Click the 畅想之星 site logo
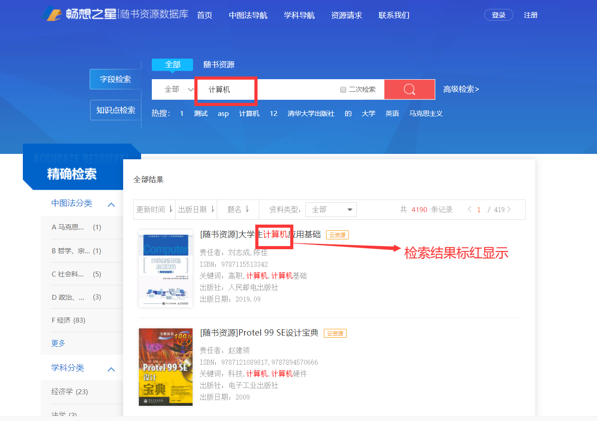 80,14
